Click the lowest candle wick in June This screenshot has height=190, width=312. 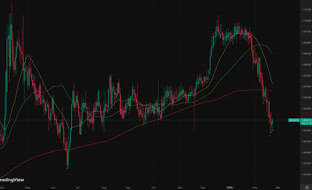[x=67, y=166]
